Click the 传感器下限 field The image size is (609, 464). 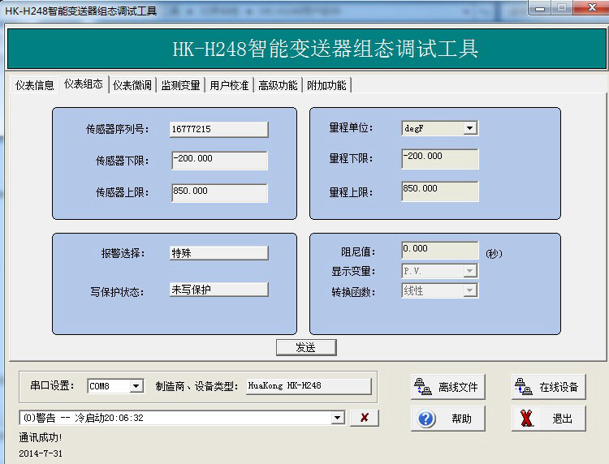[219, 161]
